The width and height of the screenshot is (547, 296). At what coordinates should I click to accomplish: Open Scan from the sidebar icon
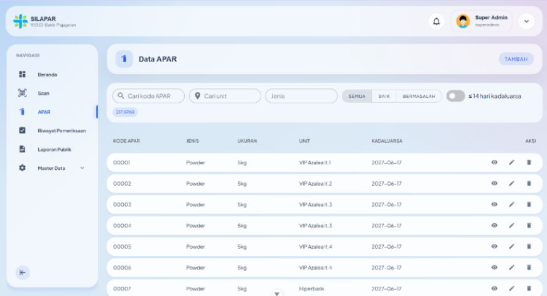23,93
